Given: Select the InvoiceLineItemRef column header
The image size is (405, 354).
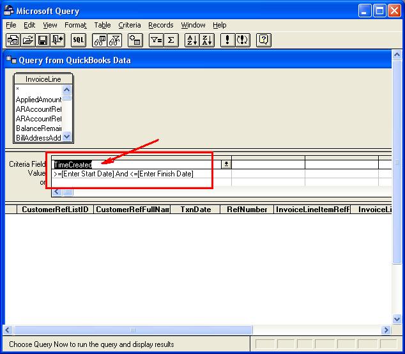Looking at the screenshot, I should pyautogui.click(x=312, y=210).
